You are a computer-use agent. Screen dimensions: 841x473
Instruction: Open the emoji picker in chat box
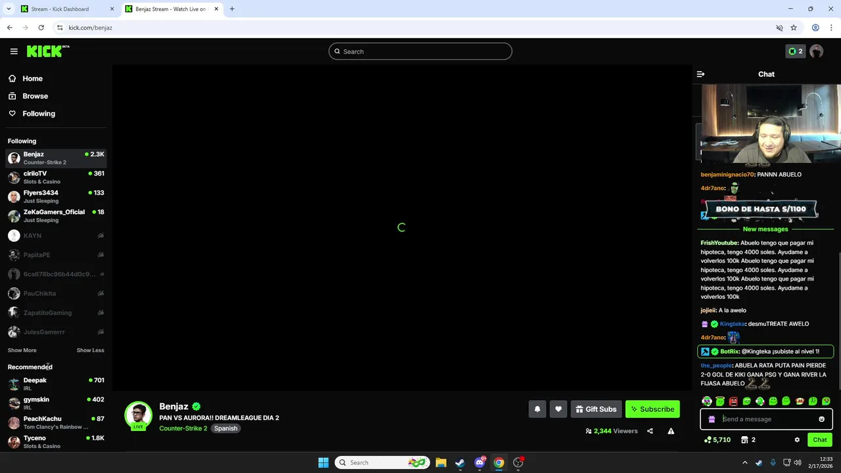coord(821,419)
